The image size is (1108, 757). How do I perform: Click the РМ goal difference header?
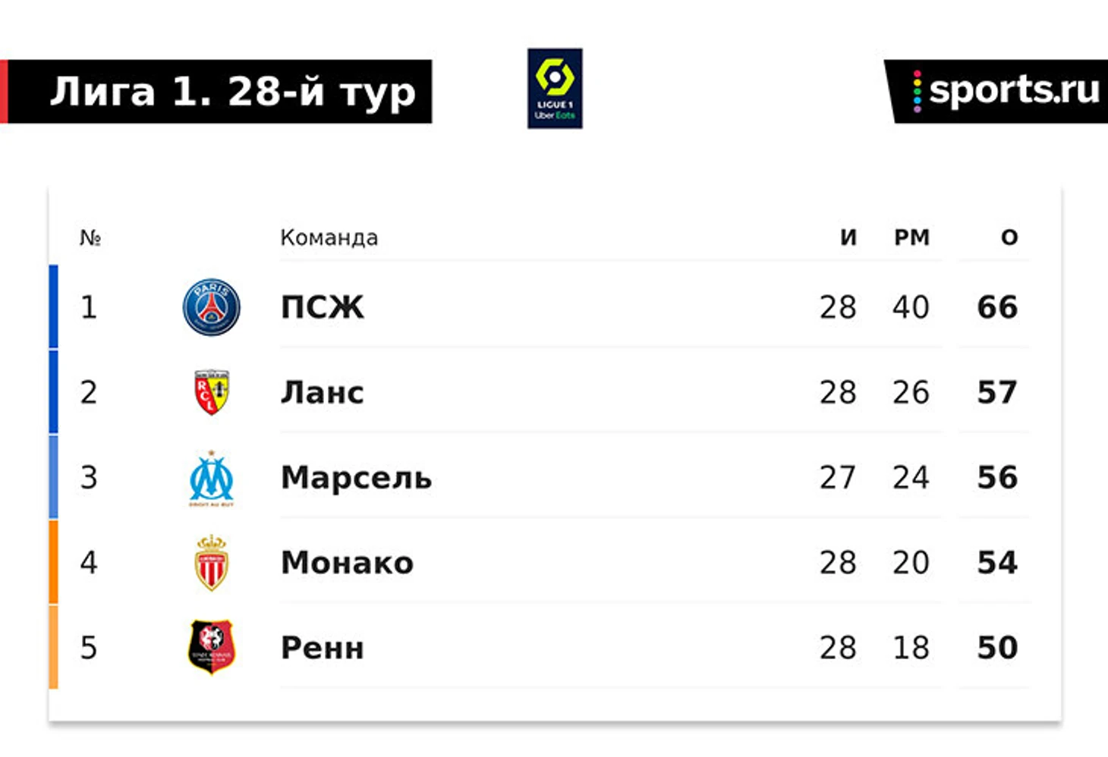tap(911, 237)
